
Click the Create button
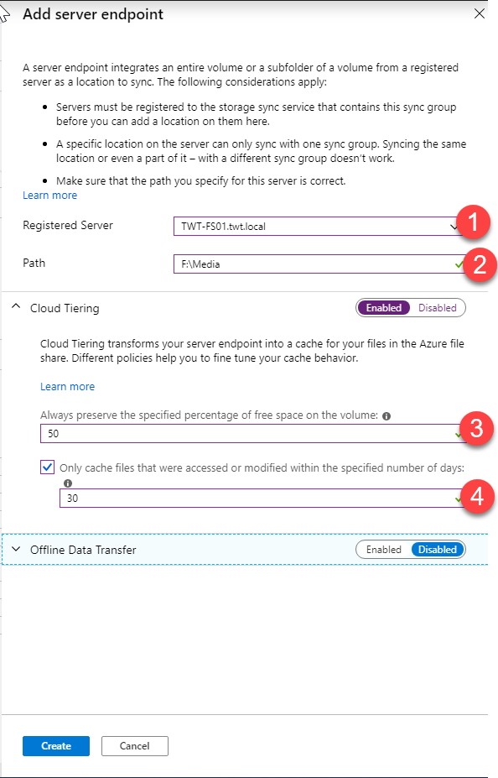(x=56, y=746)
